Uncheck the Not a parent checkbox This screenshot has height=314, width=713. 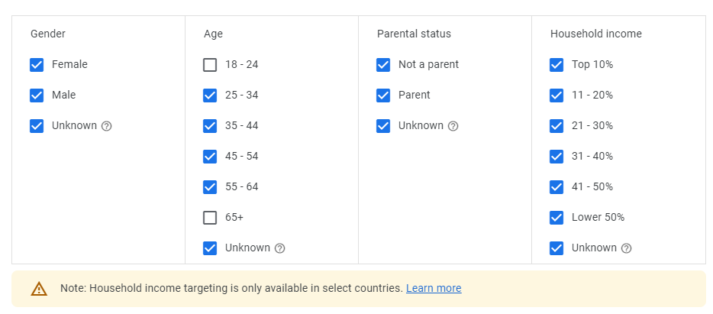point(383,65)
